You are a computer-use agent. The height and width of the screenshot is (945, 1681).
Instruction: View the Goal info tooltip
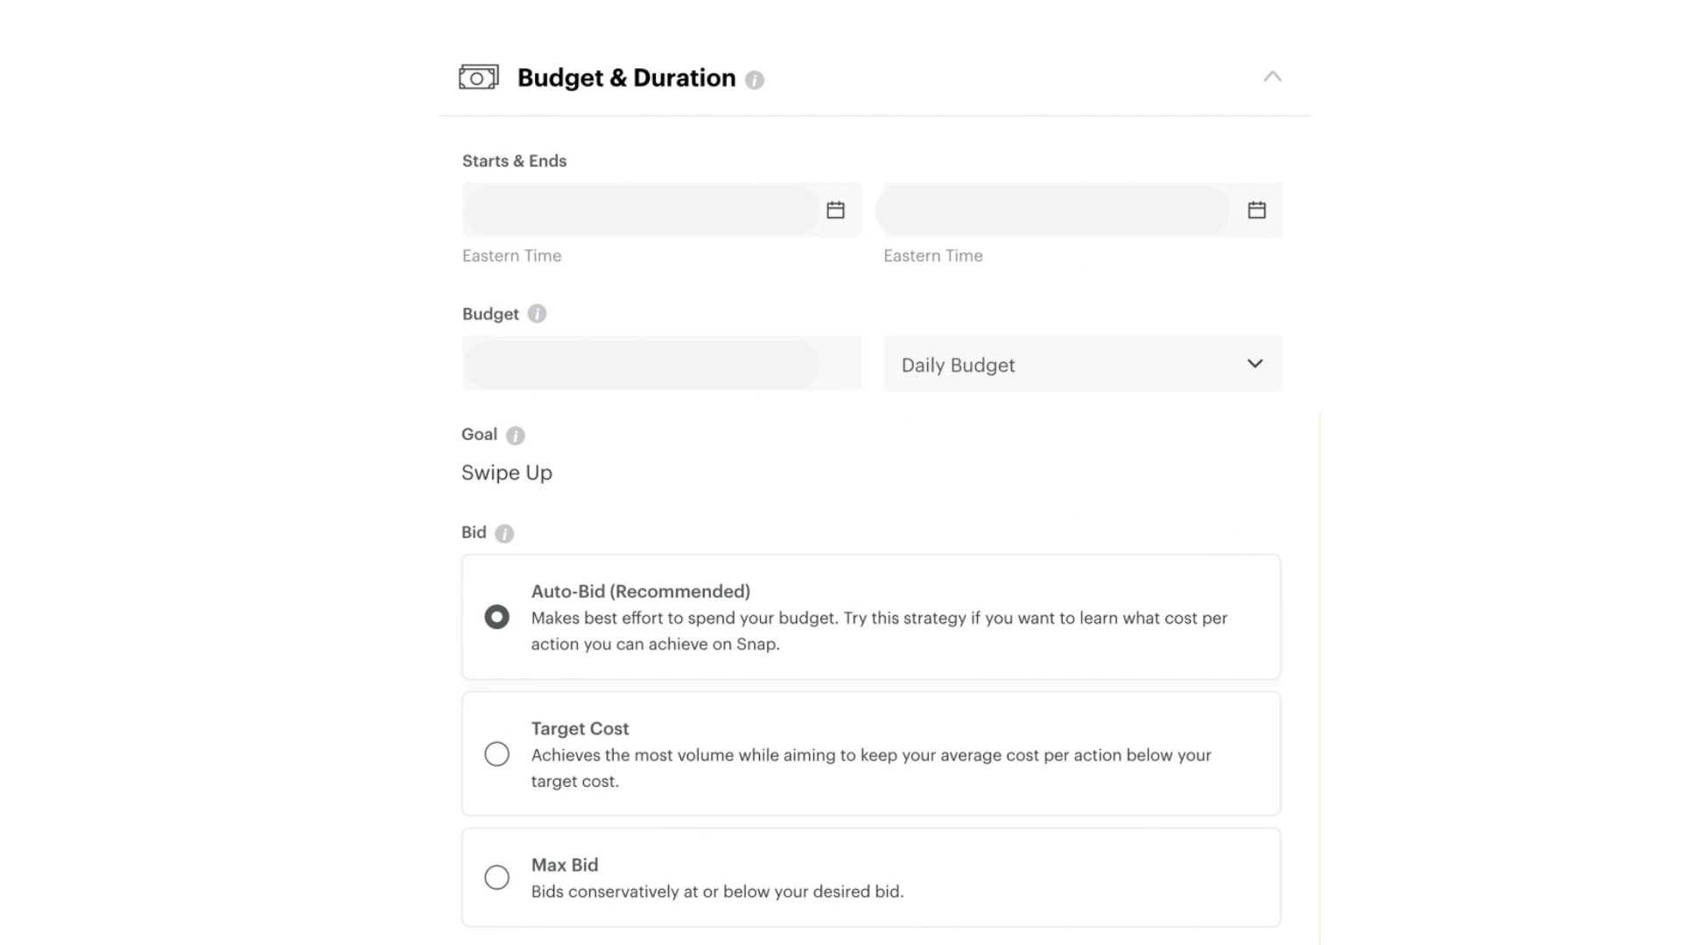(x=517, y=435)
